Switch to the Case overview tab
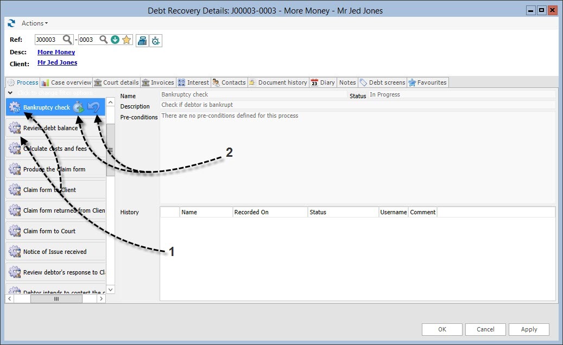Viewport: 563px width, 345px height. 66,82
